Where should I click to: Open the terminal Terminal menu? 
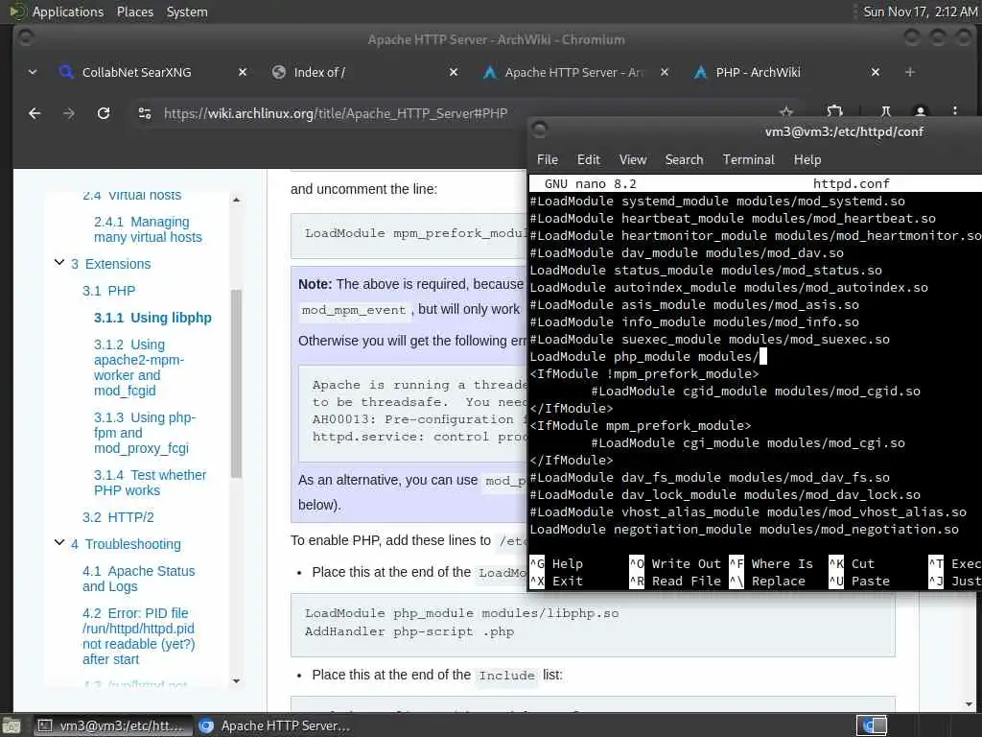pyautogui.click(x=748, y=160)
